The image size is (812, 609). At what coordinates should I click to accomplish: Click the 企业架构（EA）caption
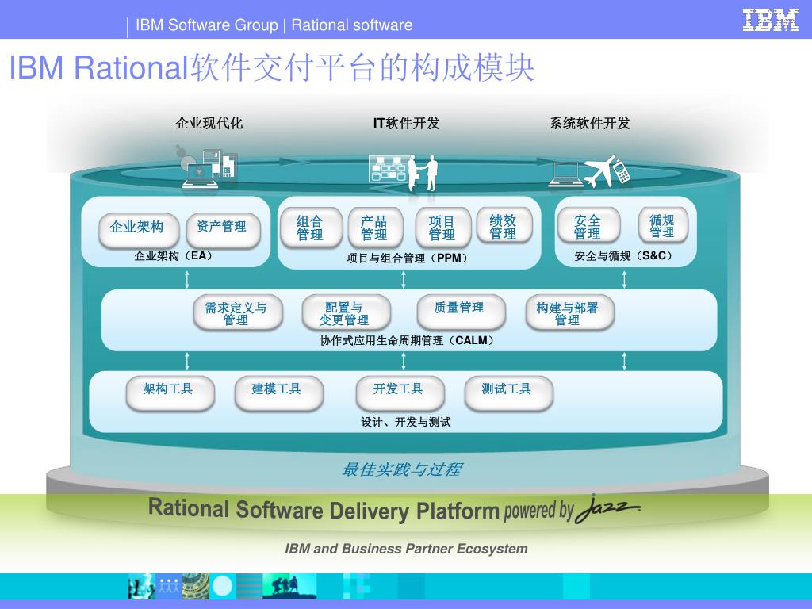click(174, 256)
